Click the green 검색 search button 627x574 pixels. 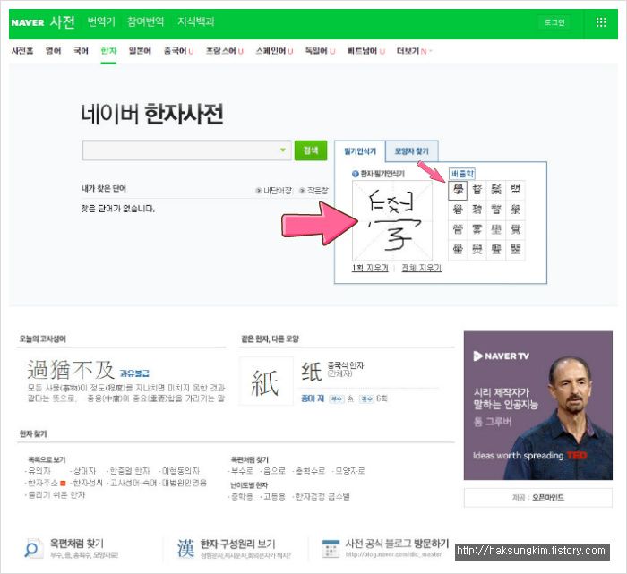pos(311,150)
